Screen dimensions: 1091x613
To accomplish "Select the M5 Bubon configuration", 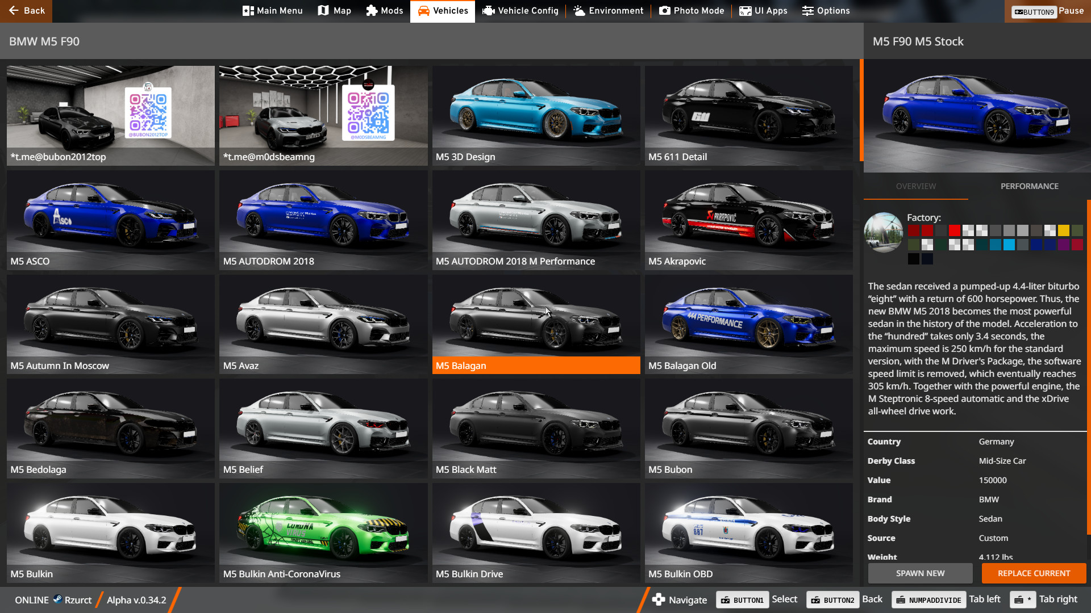I will (x=749, y=429).
